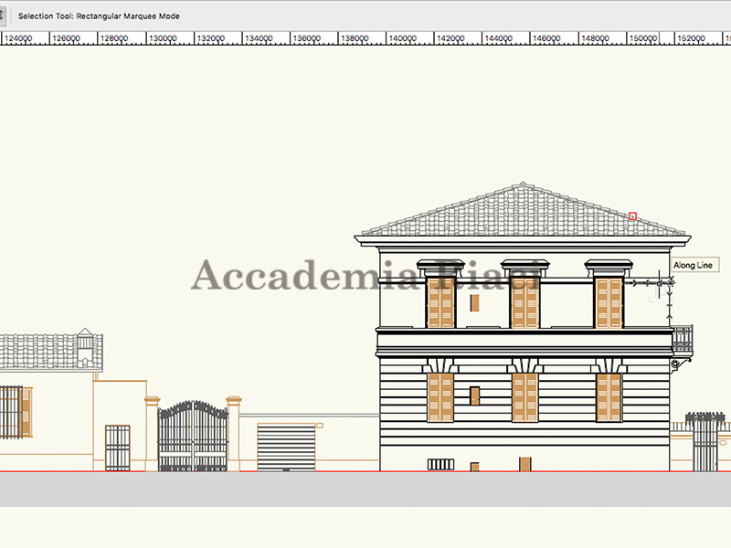This screenshot has height=548, width=731.
Task: Click the 'Selection Tool: Rectangular Marquee Mode' label
Action: 99,16
